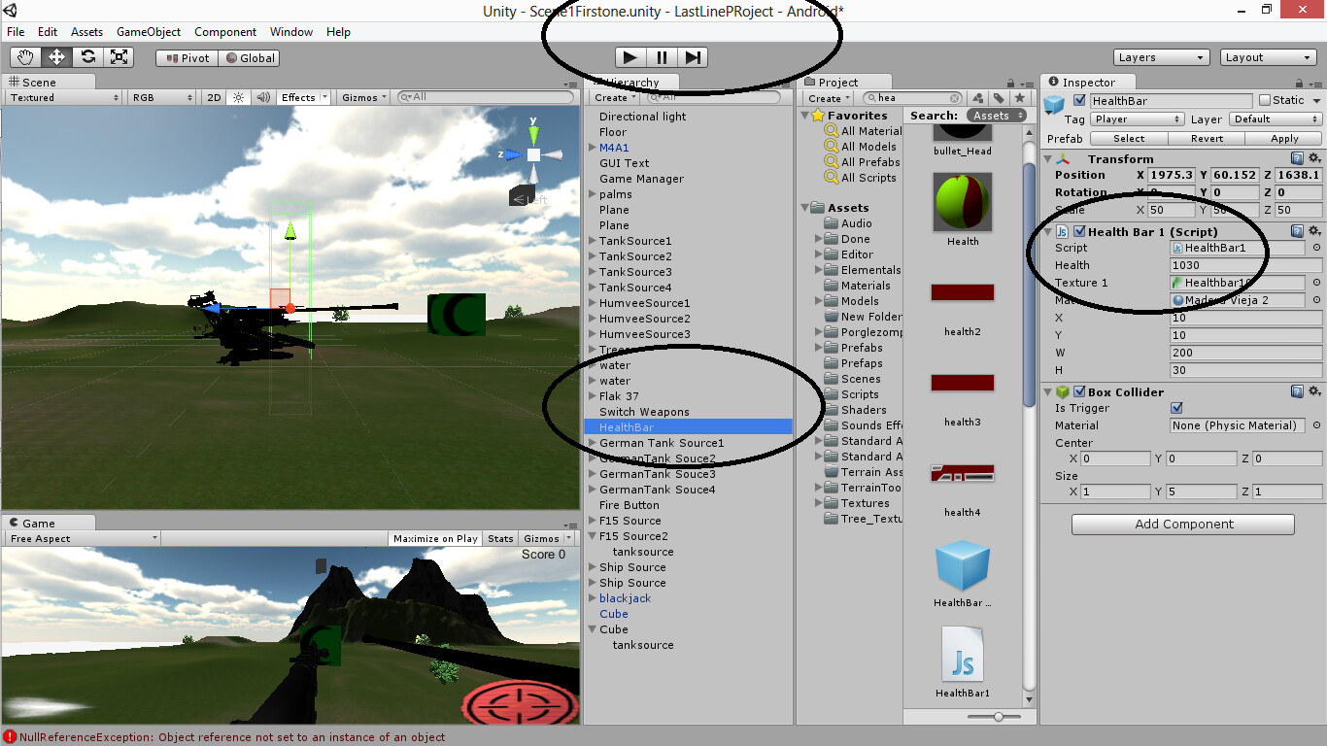This screenshot has height=746, width=1327.
Task: Select the Rotate tool
Action: tap(87, 56)
